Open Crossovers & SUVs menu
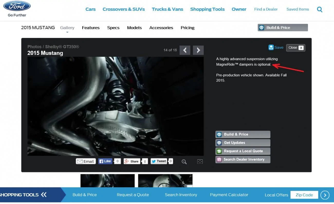This screenshot has width=334, height=204. click(124, 9)
